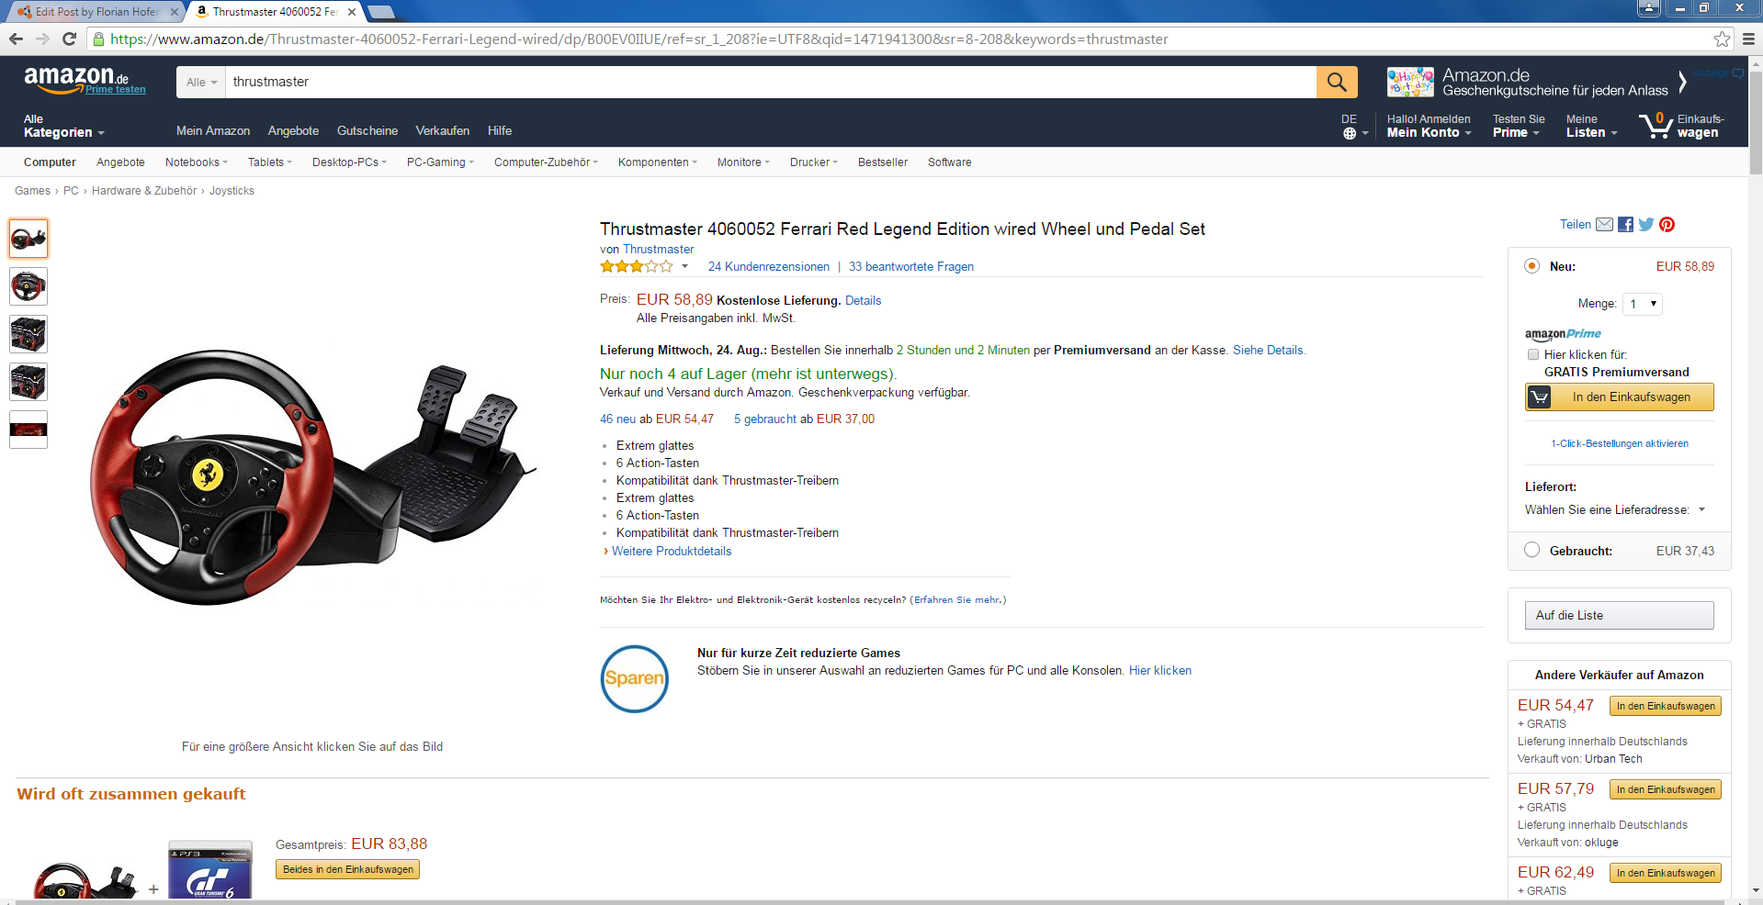Share product via email envelope icon

click(1604, 225)
